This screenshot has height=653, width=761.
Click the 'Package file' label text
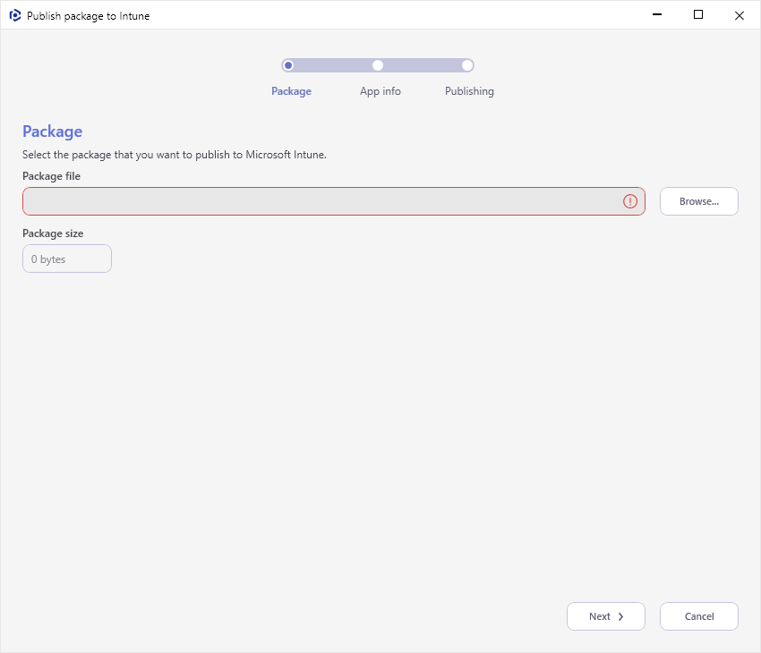[x=51, y=176]
